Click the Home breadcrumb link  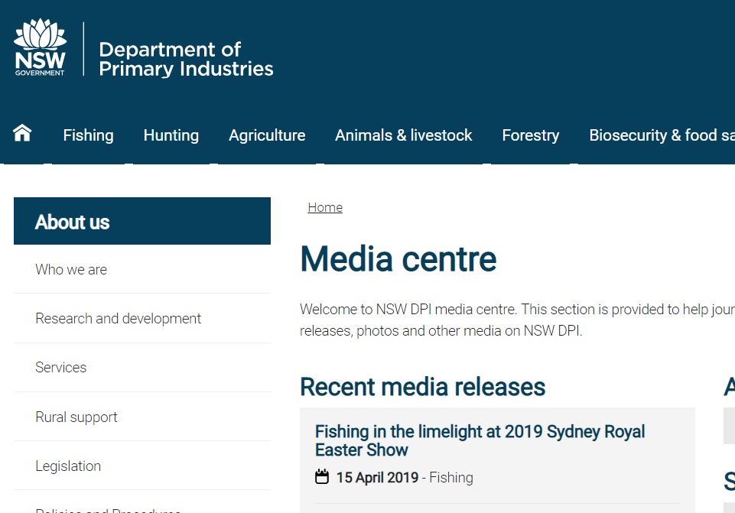point(325,208)
